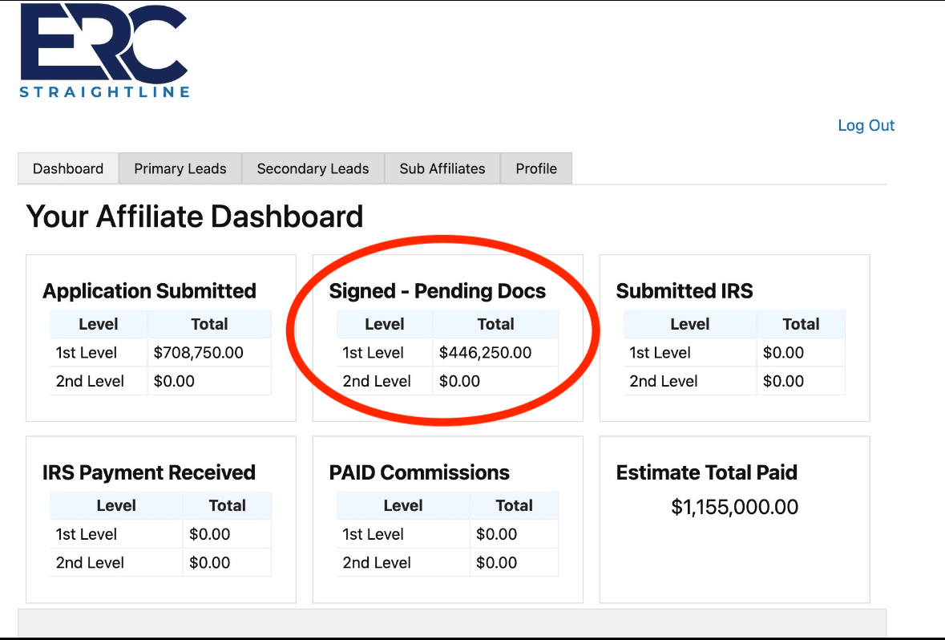Image resolution: width=945 pixels, height=640 pixels.
Task: Click the Estimate Total Paid heading
Action: click(706, 472)
